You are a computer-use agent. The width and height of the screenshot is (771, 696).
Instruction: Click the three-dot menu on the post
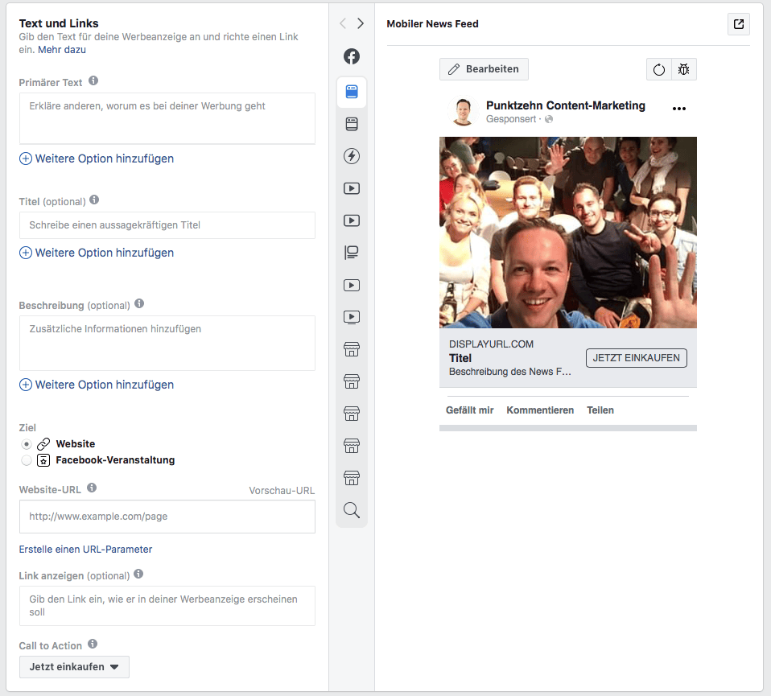(678, 108)
